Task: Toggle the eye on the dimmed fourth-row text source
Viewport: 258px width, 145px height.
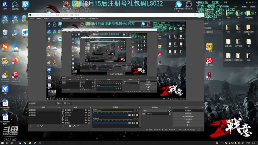Action: click(86, 118)
